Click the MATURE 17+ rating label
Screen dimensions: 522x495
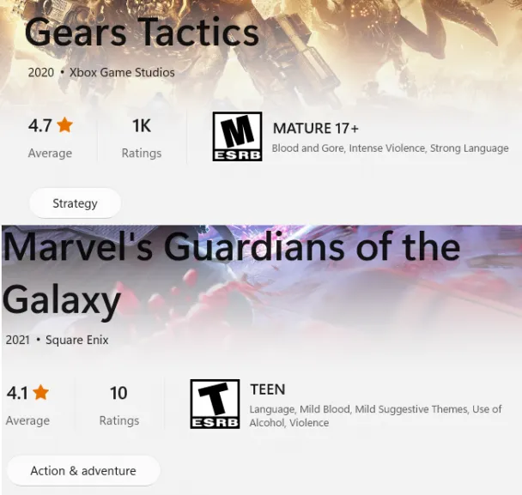point(316,128)
